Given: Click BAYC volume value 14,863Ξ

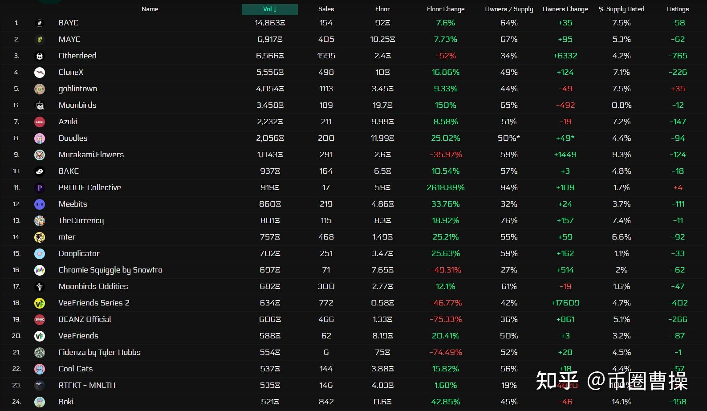Looking at the screenshot, I should click(x=270, y=23).
